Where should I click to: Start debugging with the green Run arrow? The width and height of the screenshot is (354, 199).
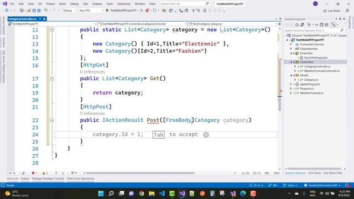pyautogui.click(x=107, y=11)
